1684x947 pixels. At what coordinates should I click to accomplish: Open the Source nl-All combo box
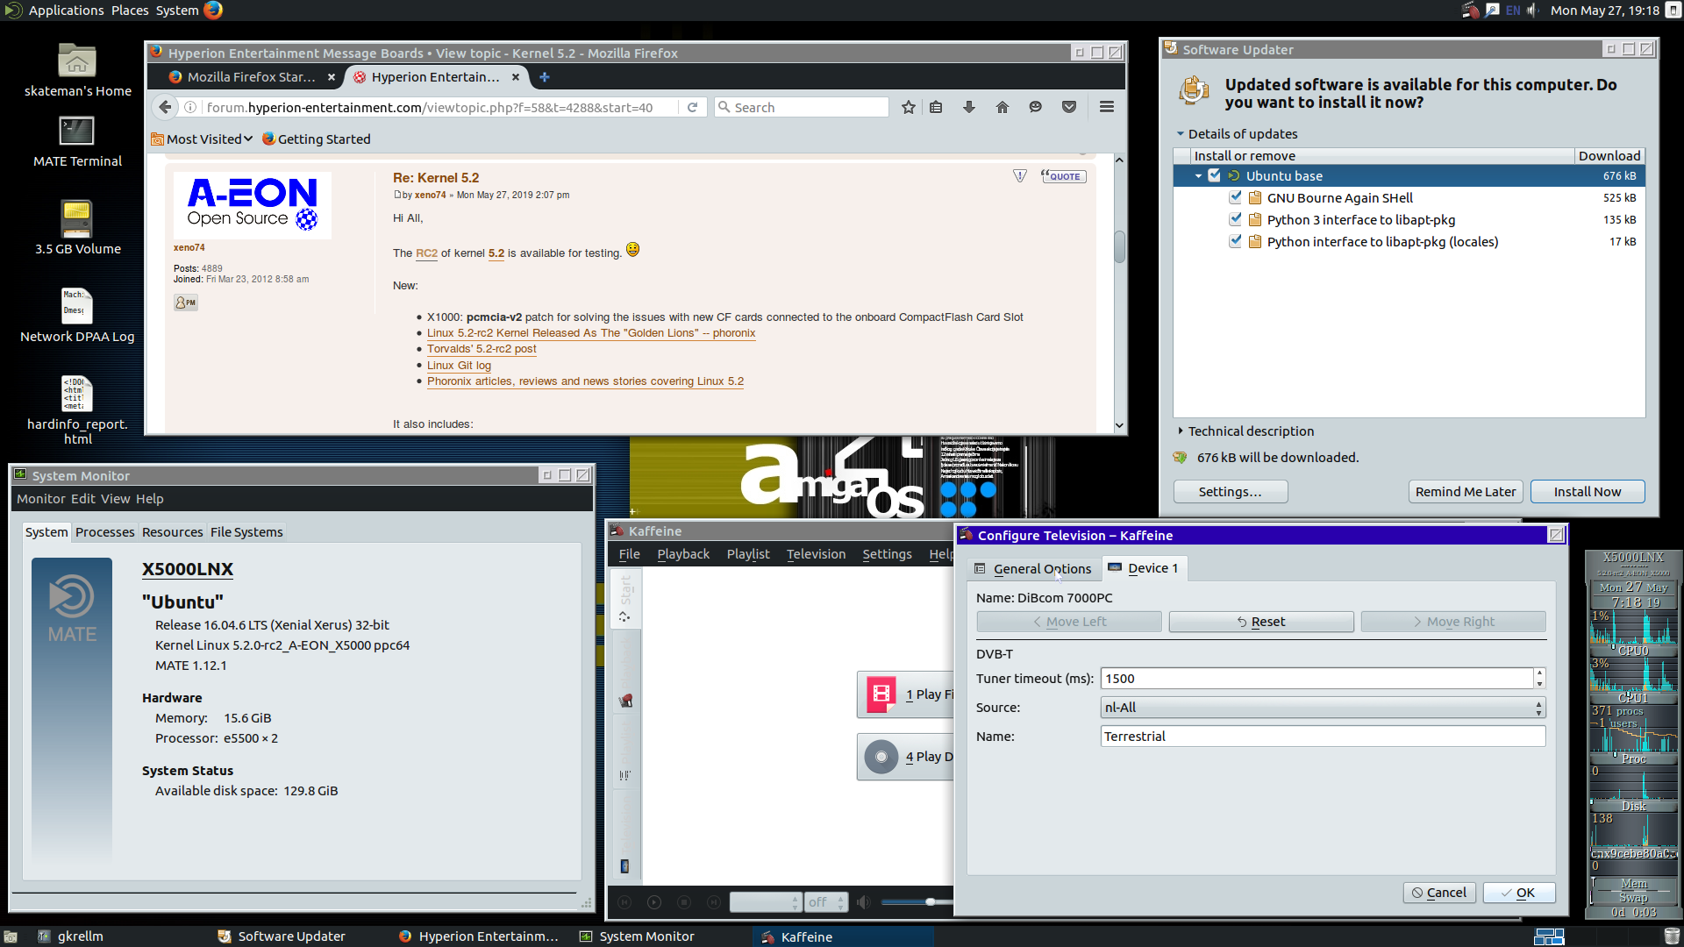1323,708
